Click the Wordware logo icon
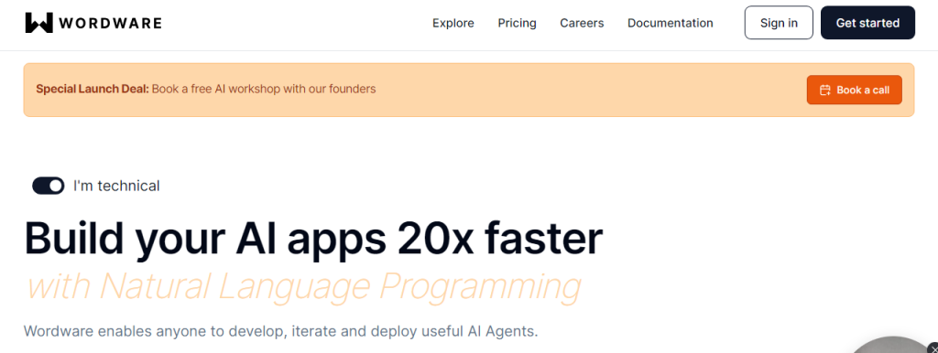Image resolution: width=938 pixels, height=353 pixels. pos(38,23)
